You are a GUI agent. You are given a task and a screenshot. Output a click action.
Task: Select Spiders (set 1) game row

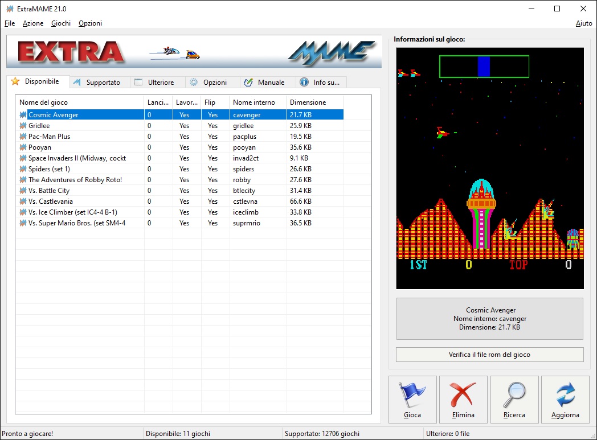[179, 169]
